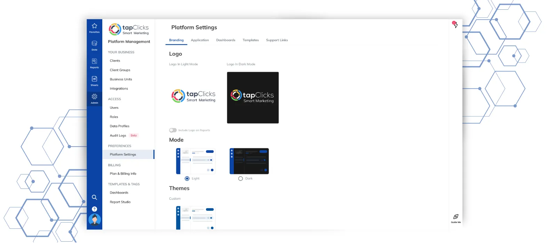Select the Light mode radio button

point(187,178)
